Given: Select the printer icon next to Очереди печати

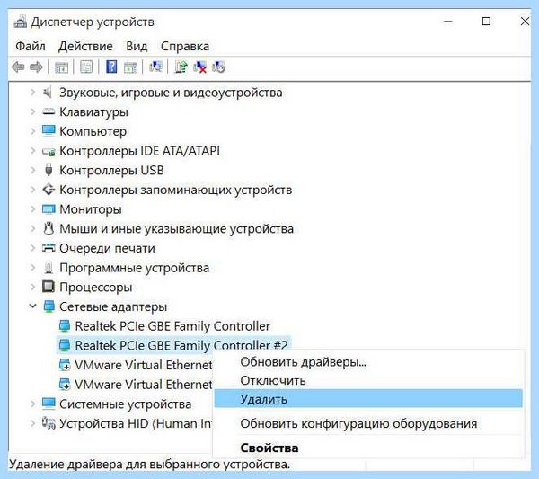Looking at the screenshot, I should (49, 247).
